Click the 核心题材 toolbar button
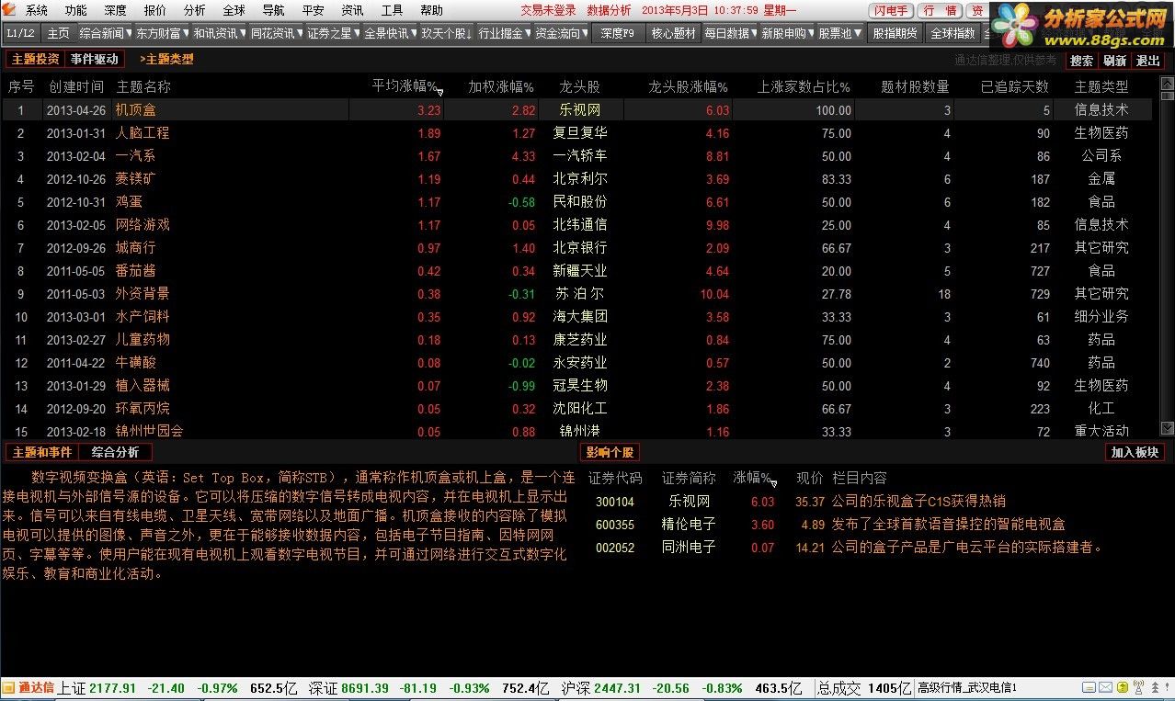Screen dimensions: 1175x701 point(673,33)
